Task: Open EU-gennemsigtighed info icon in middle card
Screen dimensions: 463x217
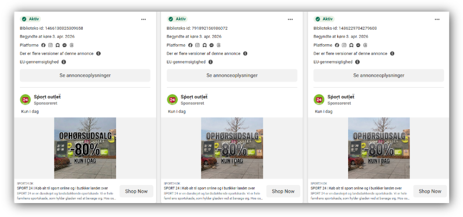Action: (211, 62)
